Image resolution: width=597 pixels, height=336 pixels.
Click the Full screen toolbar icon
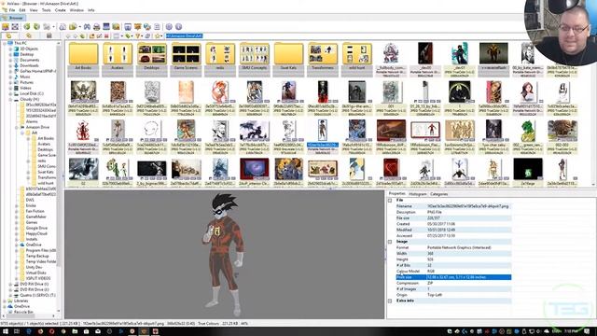point(15,27)
